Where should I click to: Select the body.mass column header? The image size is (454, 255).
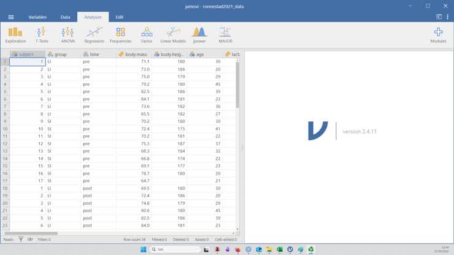(x=136, y=55)
